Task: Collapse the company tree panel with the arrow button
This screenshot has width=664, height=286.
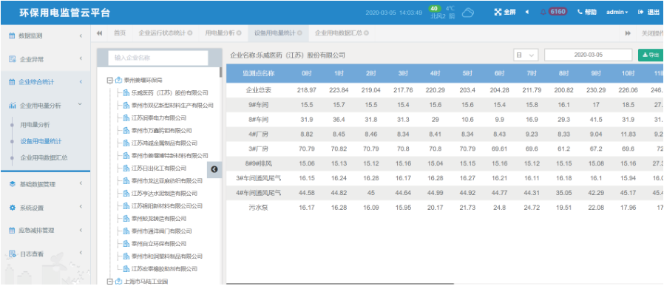Action: click(x=214, y=169)
